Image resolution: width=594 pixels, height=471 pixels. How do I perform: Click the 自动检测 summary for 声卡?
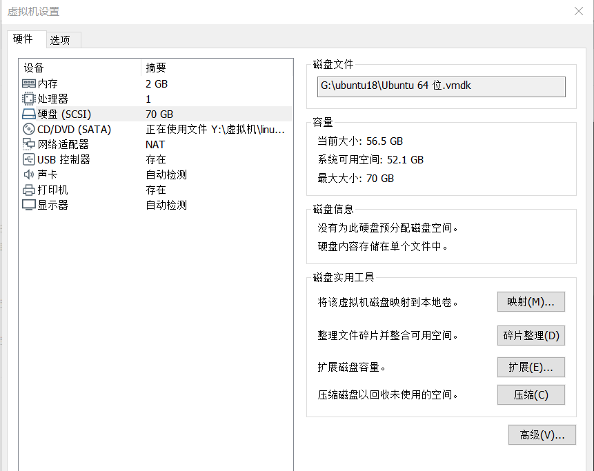(x=166, y=174)
